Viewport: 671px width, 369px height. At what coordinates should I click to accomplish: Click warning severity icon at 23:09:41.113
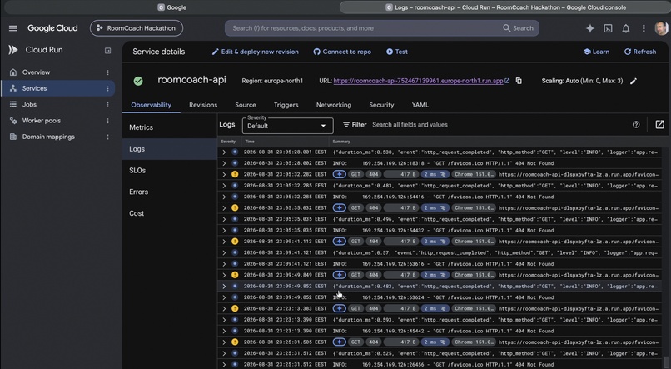[x=235, y=242]
